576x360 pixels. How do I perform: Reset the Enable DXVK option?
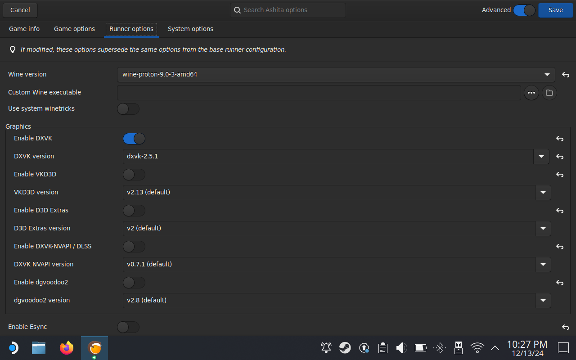coord(560,139)
